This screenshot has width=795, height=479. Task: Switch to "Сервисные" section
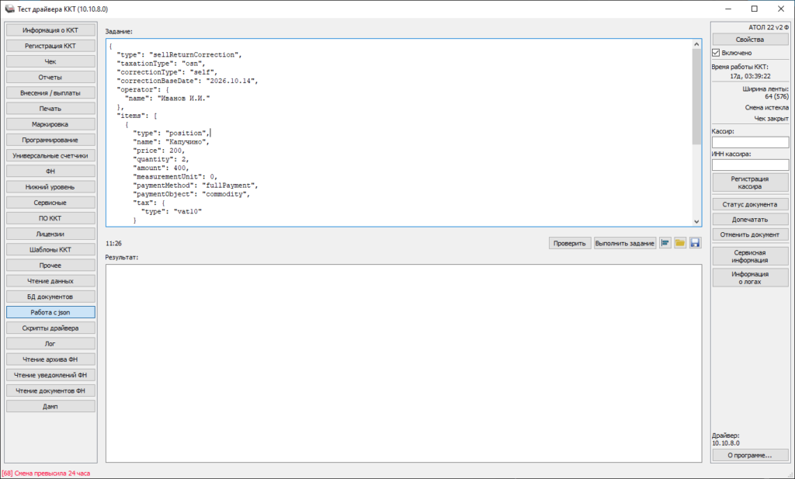pos(50,203)
